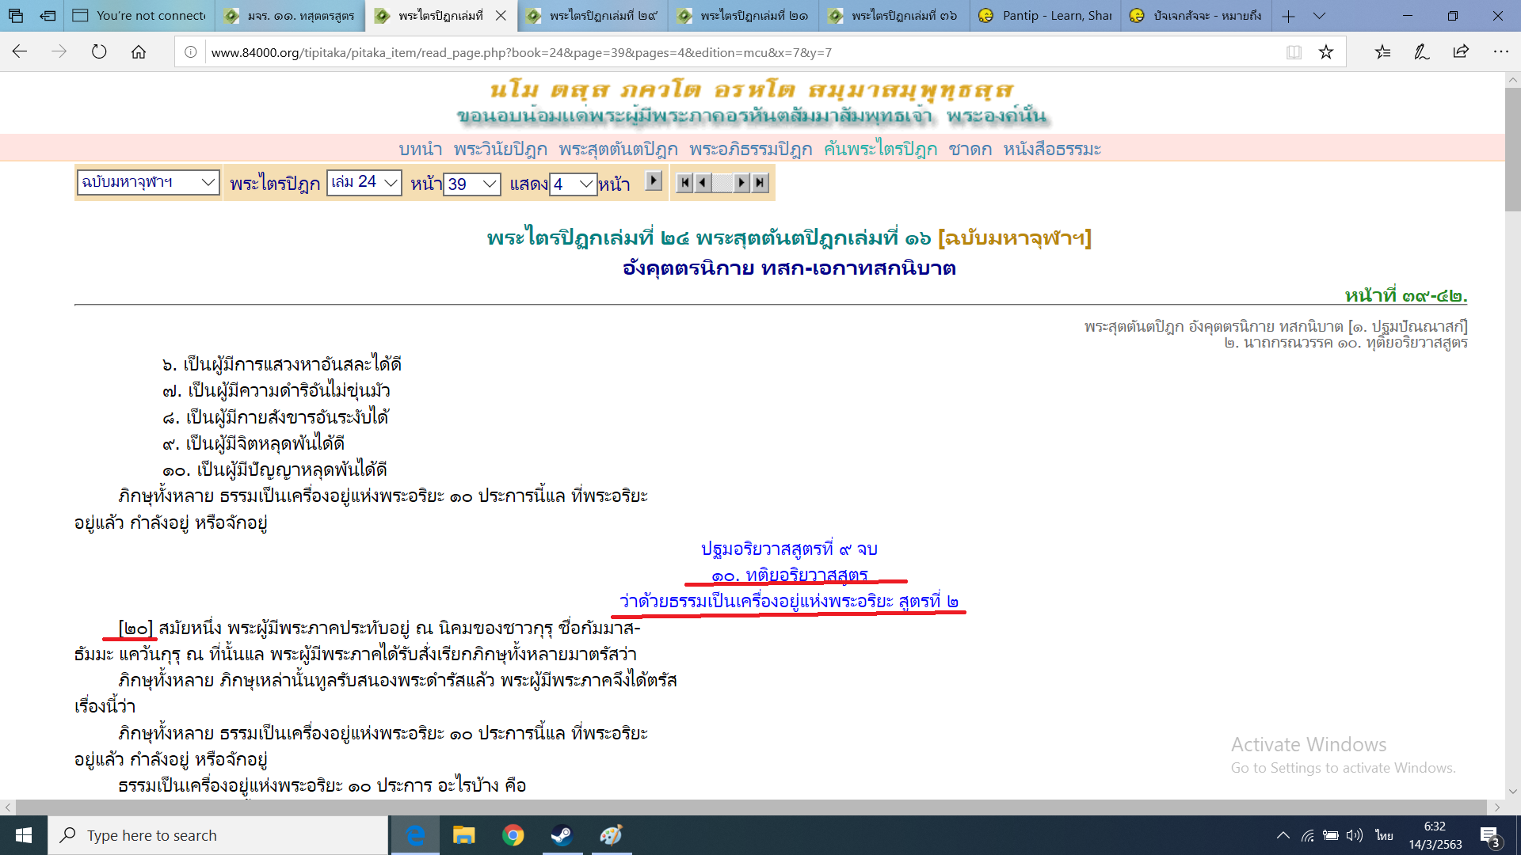
Task: Open Steam from the taskbar
Action: pos(562,835)
